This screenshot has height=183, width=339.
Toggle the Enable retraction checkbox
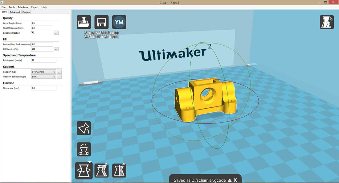(32, 33)
